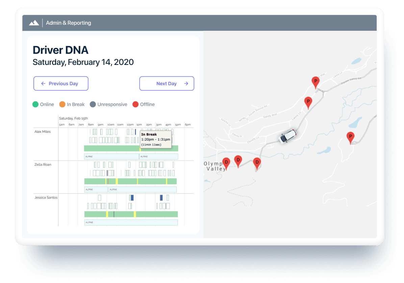Click the mountain logo in the header
This screenshot has height=283, width=404.
34,23
